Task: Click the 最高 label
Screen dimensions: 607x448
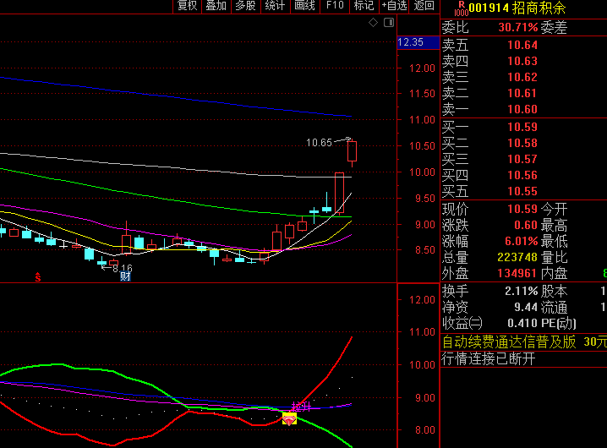Action: [554, 226]
